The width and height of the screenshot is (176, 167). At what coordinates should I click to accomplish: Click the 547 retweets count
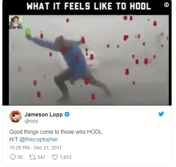point(41,157)
